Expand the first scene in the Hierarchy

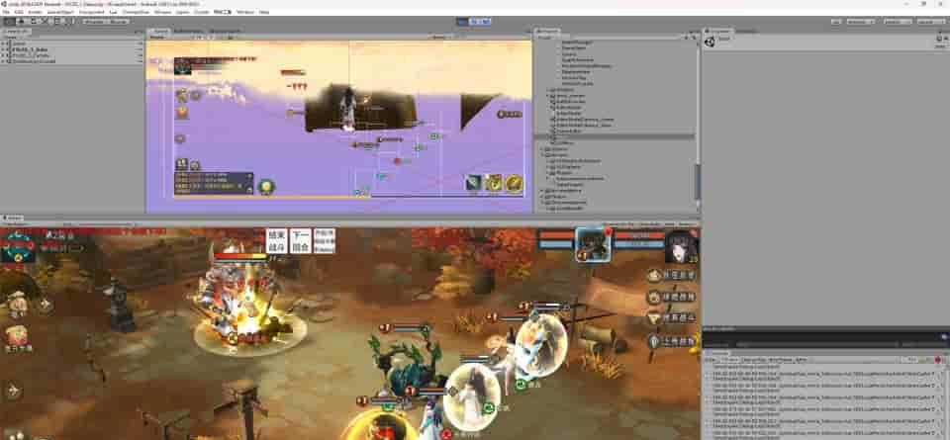[x=3, y=44]
